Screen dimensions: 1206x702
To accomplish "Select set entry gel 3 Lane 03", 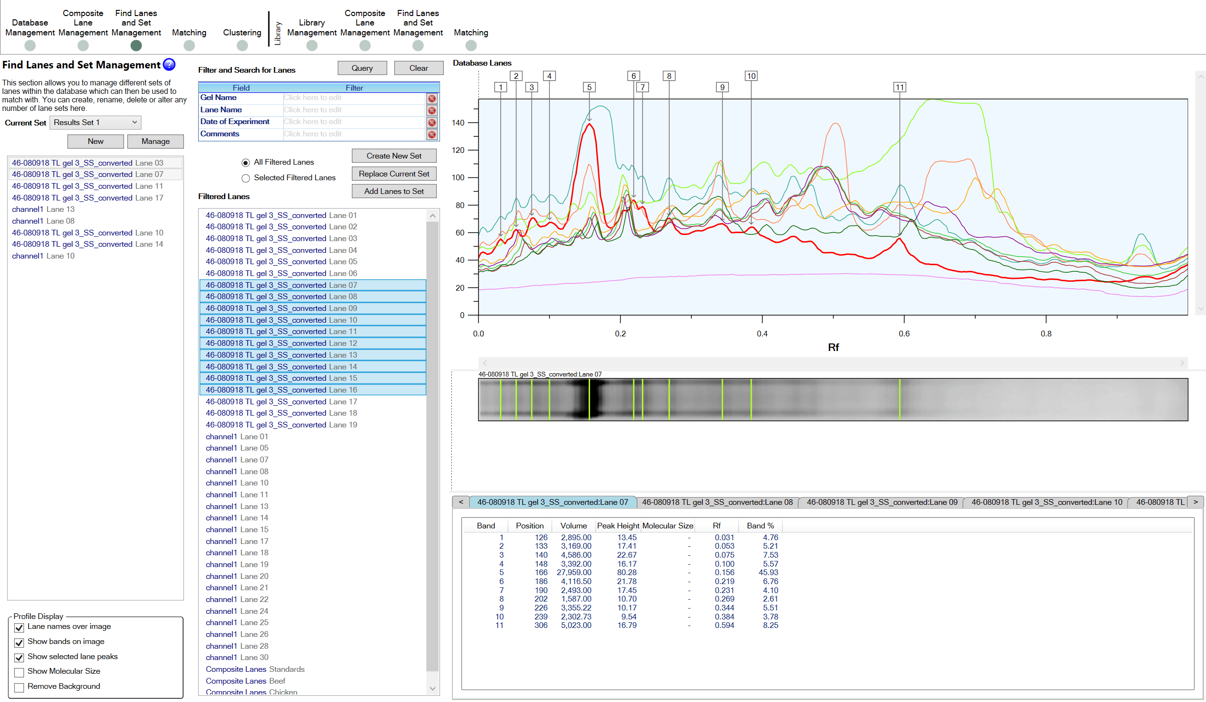I will click(95, 163).
